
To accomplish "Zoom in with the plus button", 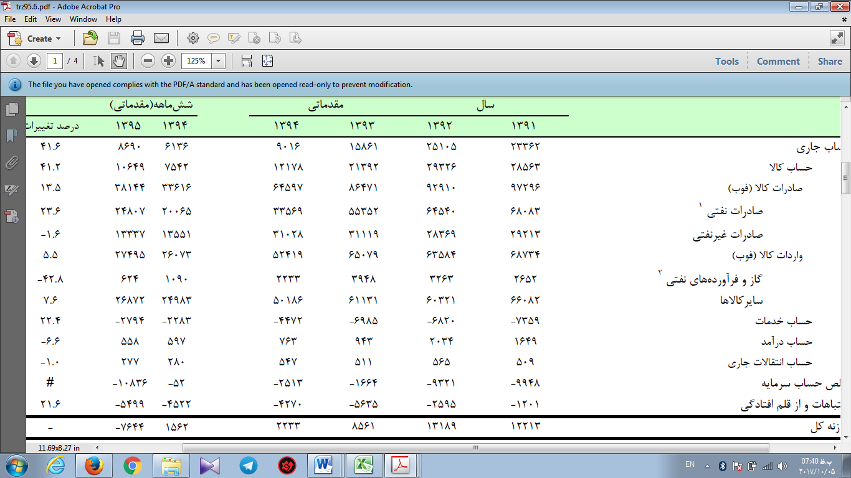I will pyautogui.click(x=168, y=60).
